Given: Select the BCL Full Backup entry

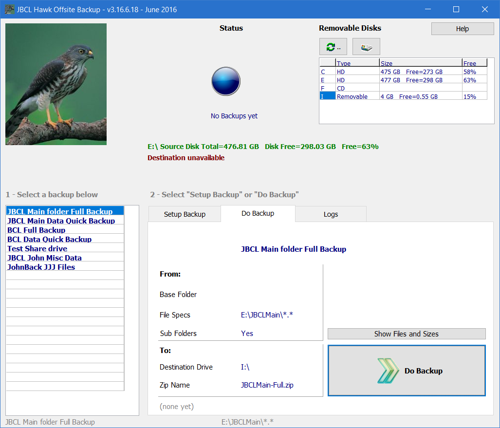Looking at the screenshot, I should 37,230.
